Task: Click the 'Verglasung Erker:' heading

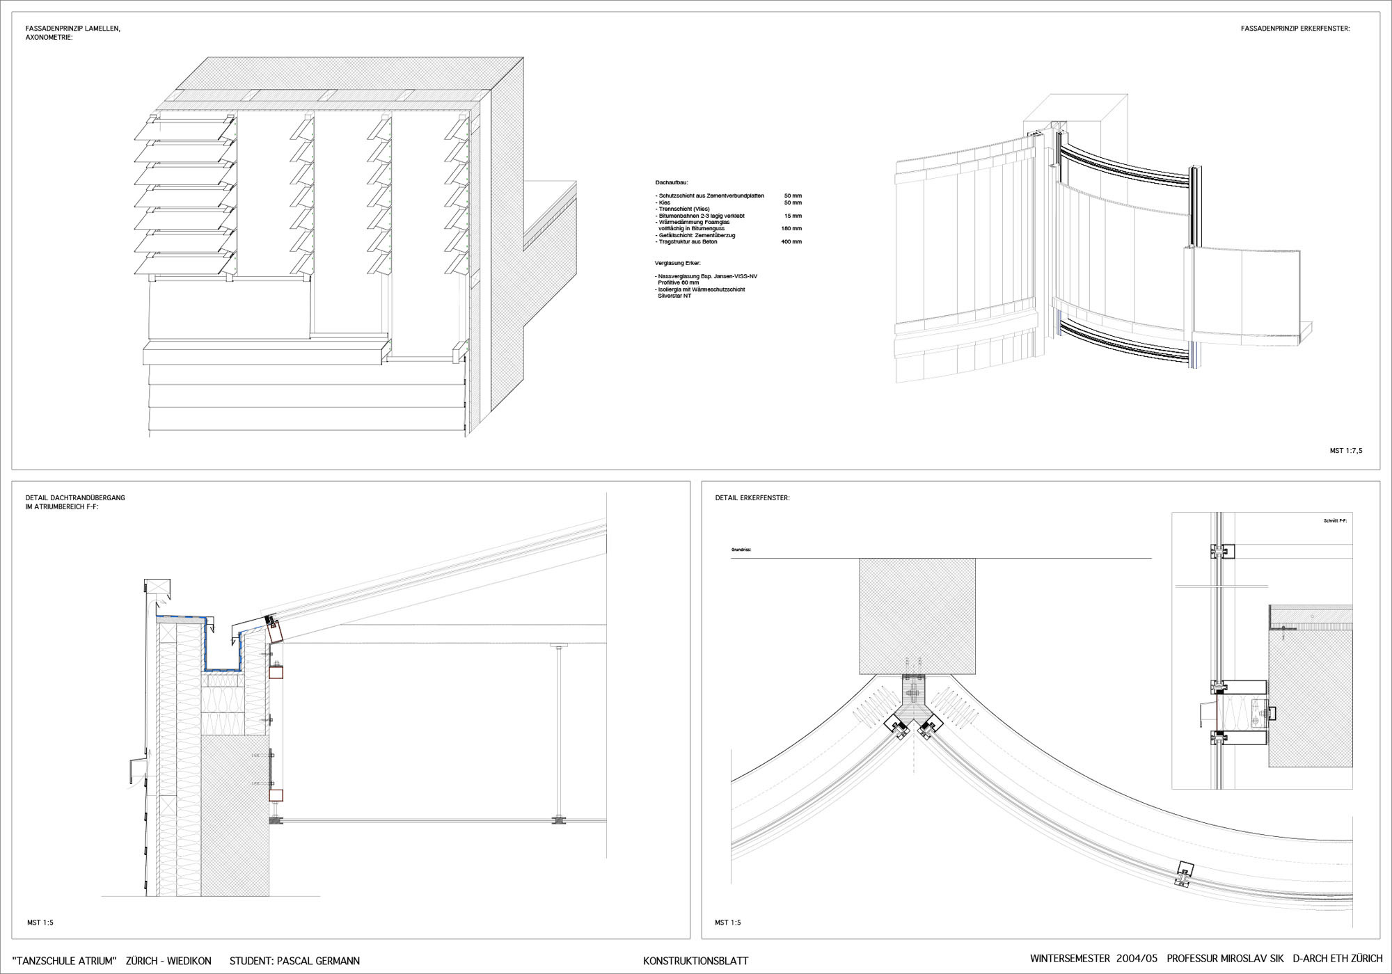Action: [x=677, y=263]
